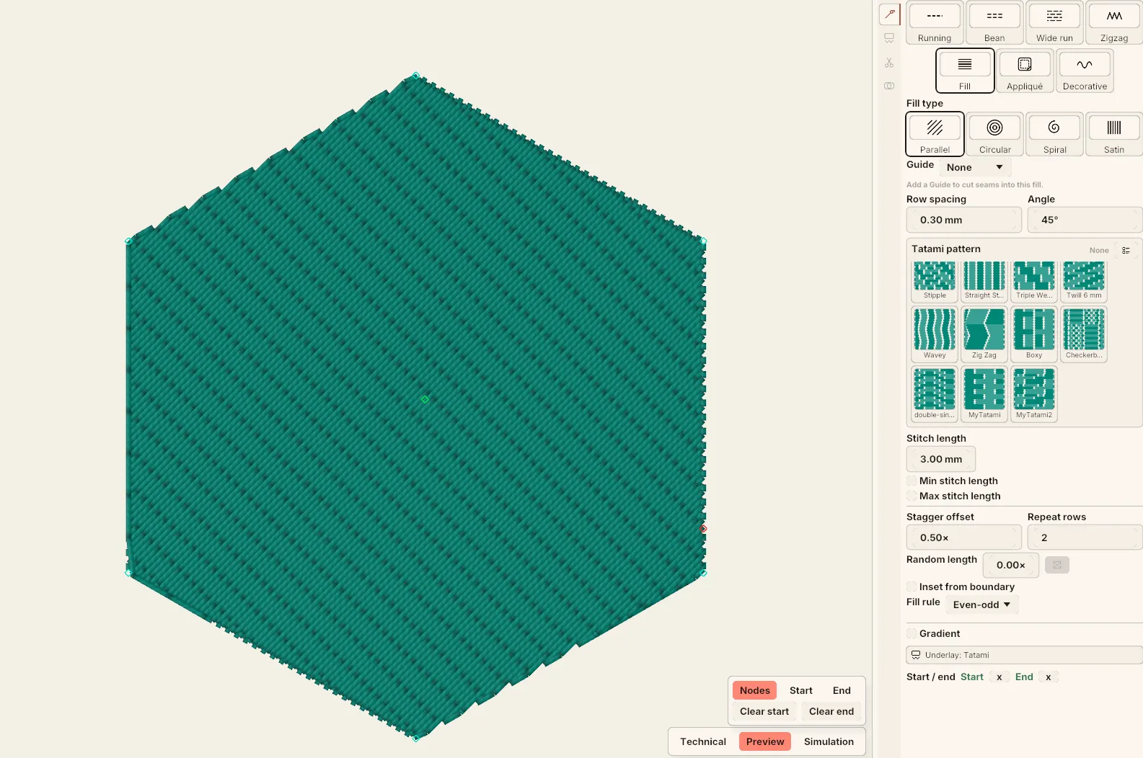Enable Inset from boundary checkbox

[912, 587]
